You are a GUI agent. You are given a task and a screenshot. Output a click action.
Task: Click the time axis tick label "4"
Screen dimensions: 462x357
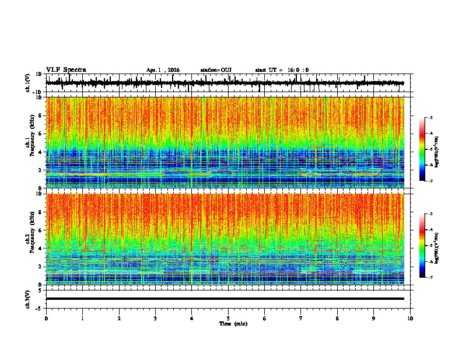tap(192, 318)
